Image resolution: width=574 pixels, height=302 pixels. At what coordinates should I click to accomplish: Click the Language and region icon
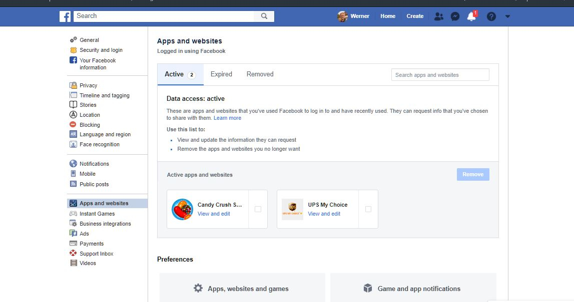pos(73,134)
